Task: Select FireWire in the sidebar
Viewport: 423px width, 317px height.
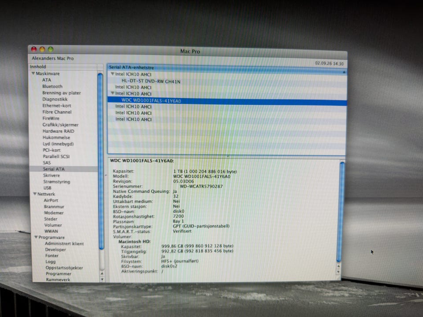Action: (x=51, y=118)
